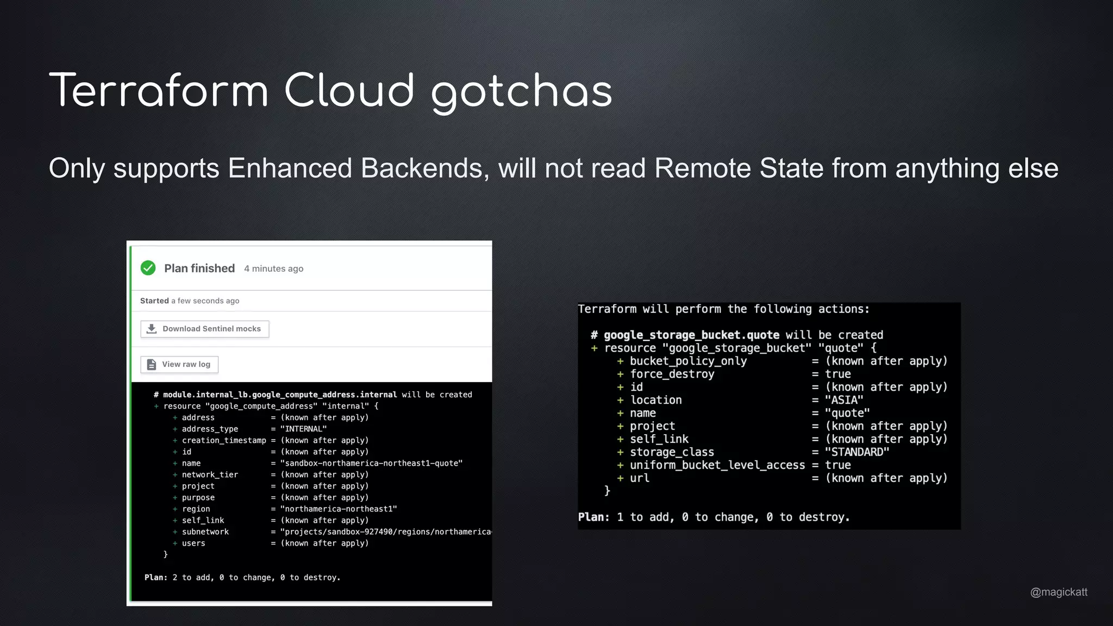Image resolution: width=1113 pixels, height=626 pixels.
Task: Click the sandbox-northamerica-northeast1-quote name value
Action: [x=371, y=464]
